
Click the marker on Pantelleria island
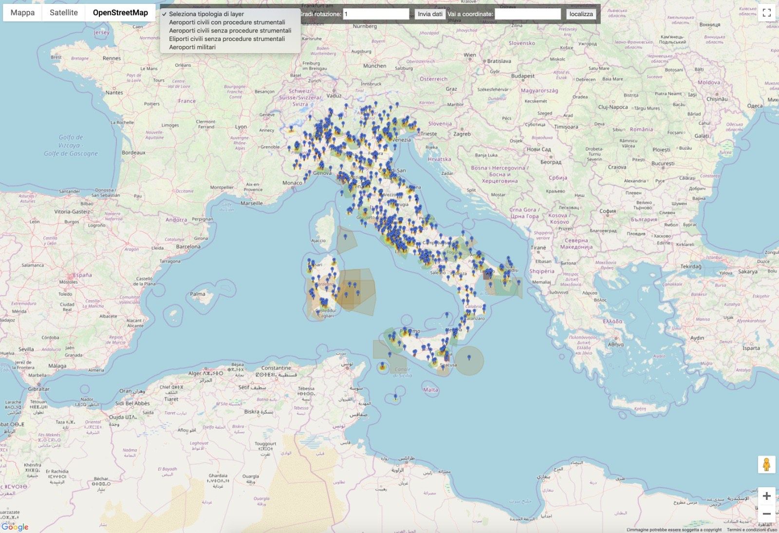[382, 365]
